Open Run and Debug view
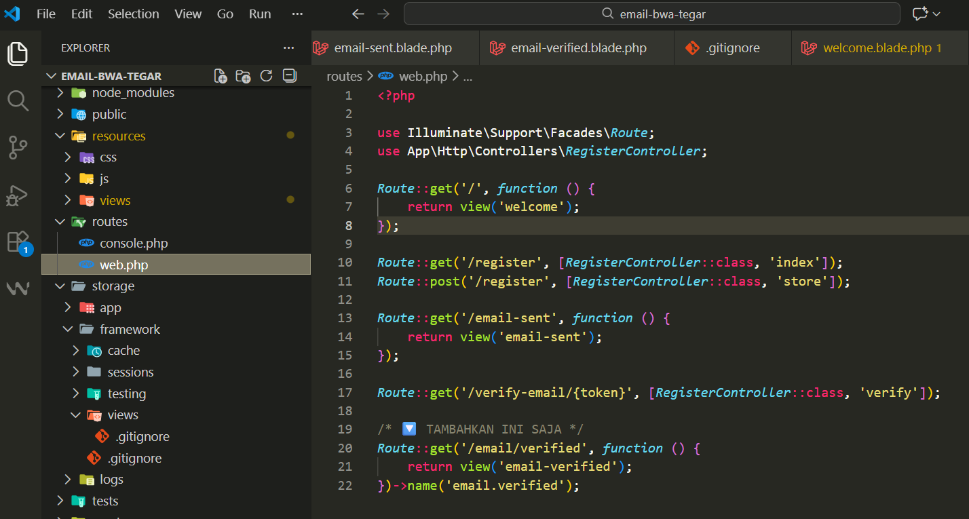 point(18,195)
